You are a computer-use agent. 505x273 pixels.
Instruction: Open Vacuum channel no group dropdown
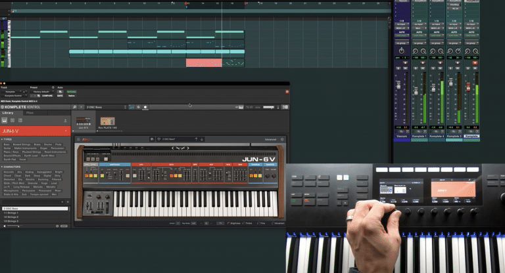(x=402, y=43)
